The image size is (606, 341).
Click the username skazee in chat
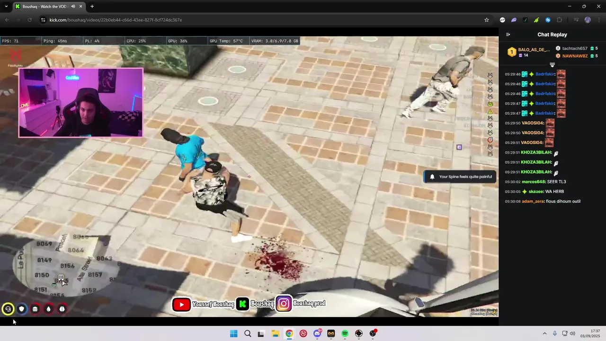click(x=536, y=191)
